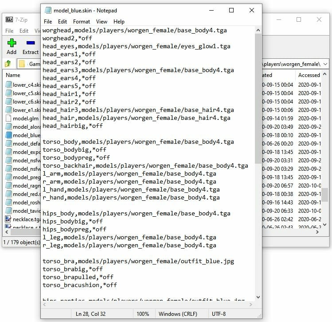
Task: Click 7-Zip list scrollbar up arrow
Action: pyautogui.click(x=325, y=74)
